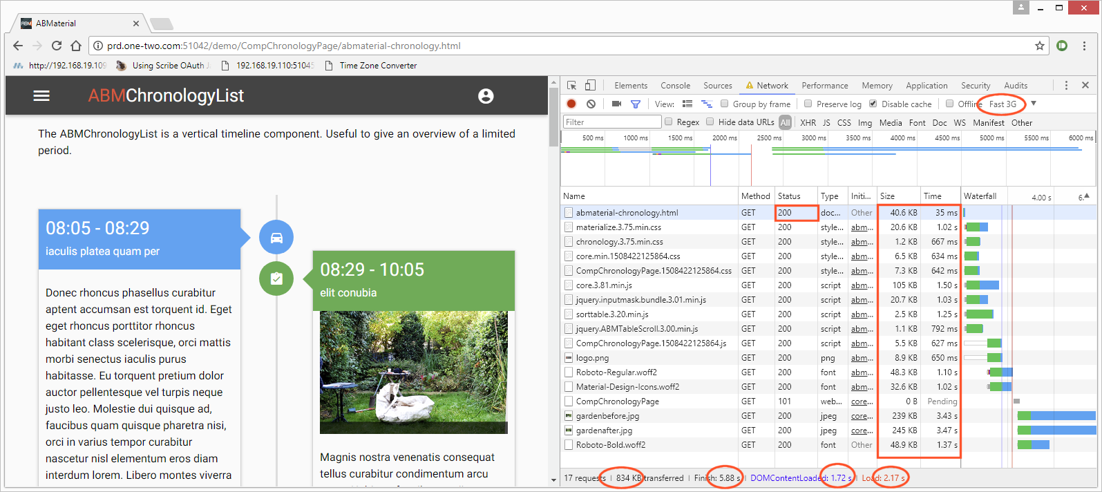
Task: Open the Chrome three-dot menu
Action: click(1084, 46)
